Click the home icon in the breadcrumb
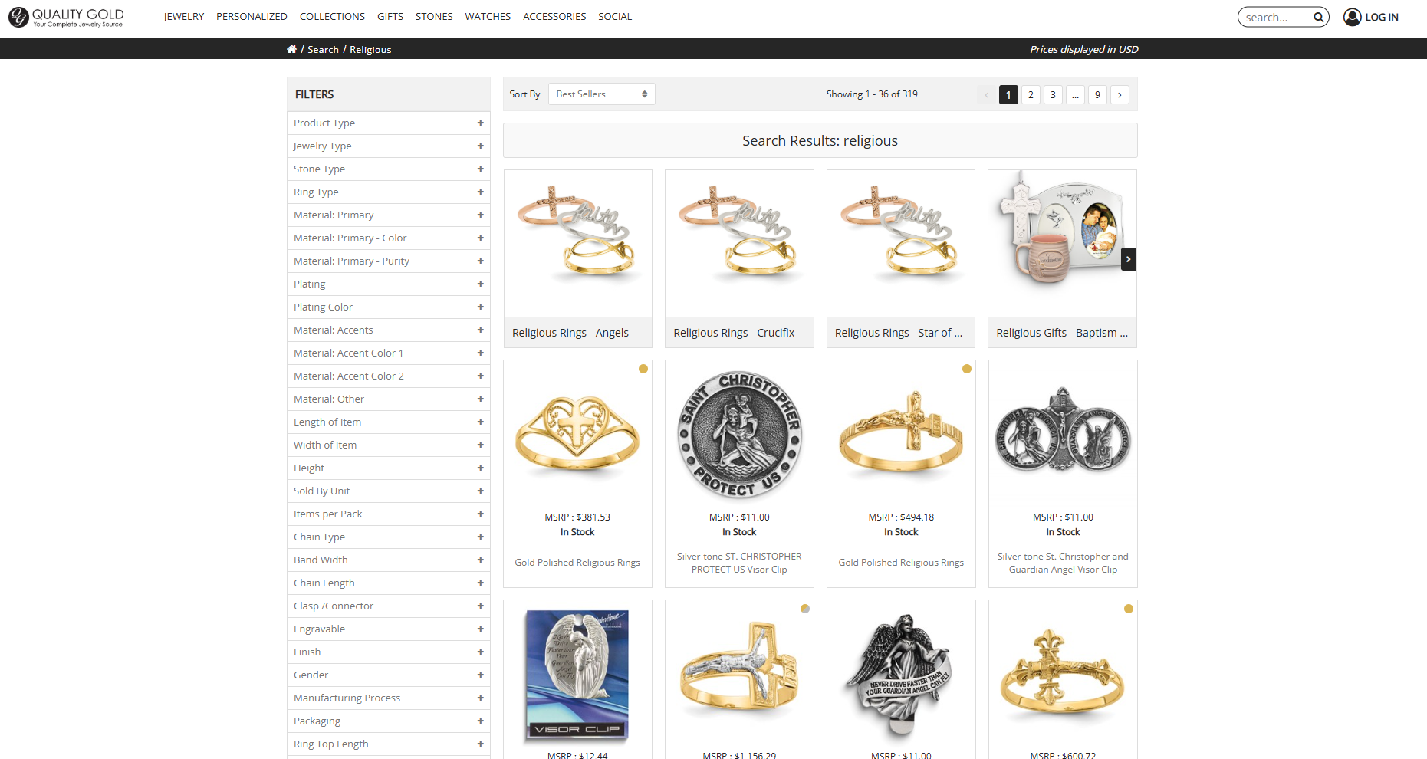Image resolution: width=1427 pixels, height=759 pixels. pyautogui.click(x=292, y=48)
